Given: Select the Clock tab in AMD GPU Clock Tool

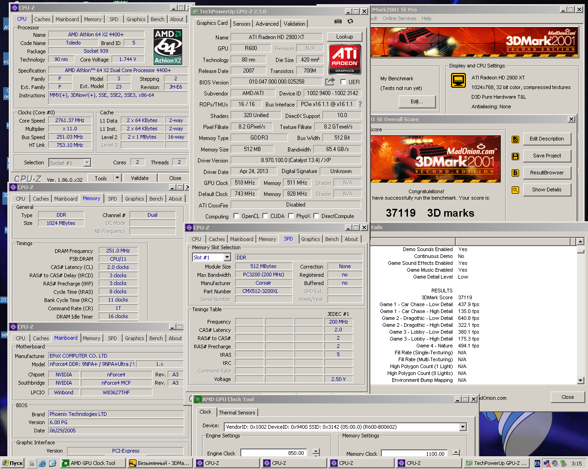Looking at the screenshot, I should point(205,412).
